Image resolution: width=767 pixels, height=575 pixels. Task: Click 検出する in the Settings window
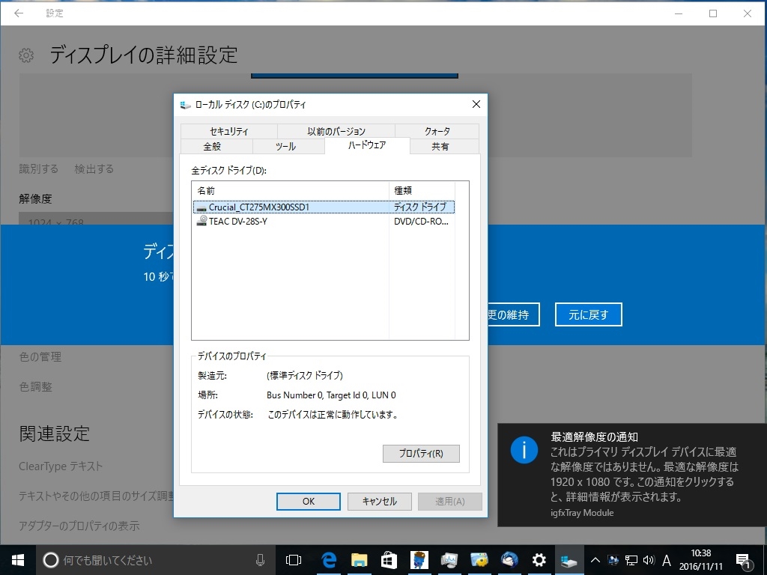point(94,168)
